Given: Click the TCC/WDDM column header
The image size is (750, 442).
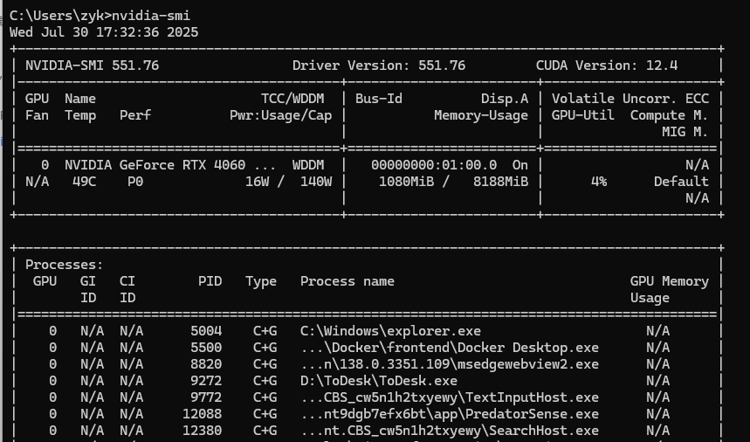Looking at the screenshot, I should pos(292,99).
